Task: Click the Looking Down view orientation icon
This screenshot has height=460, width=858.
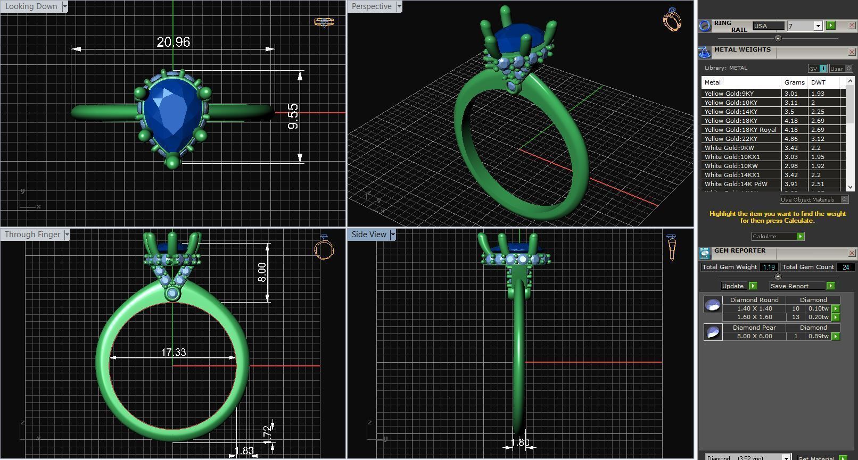Action: click(324, 22)
